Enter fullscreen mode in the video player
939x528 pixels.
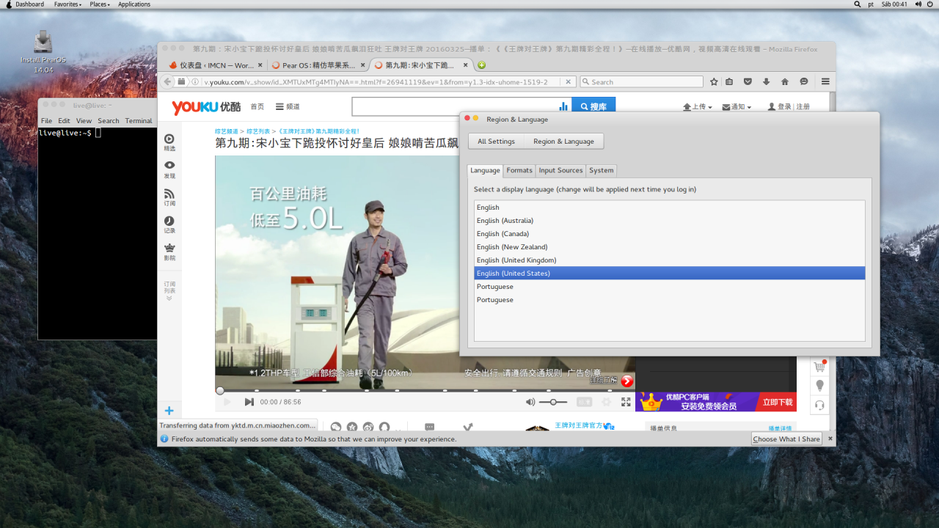(x=626, y=402)
